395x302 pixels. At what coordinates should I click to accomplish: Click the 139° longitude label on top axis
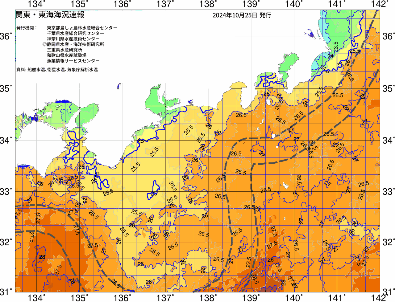tap(251, 4)
